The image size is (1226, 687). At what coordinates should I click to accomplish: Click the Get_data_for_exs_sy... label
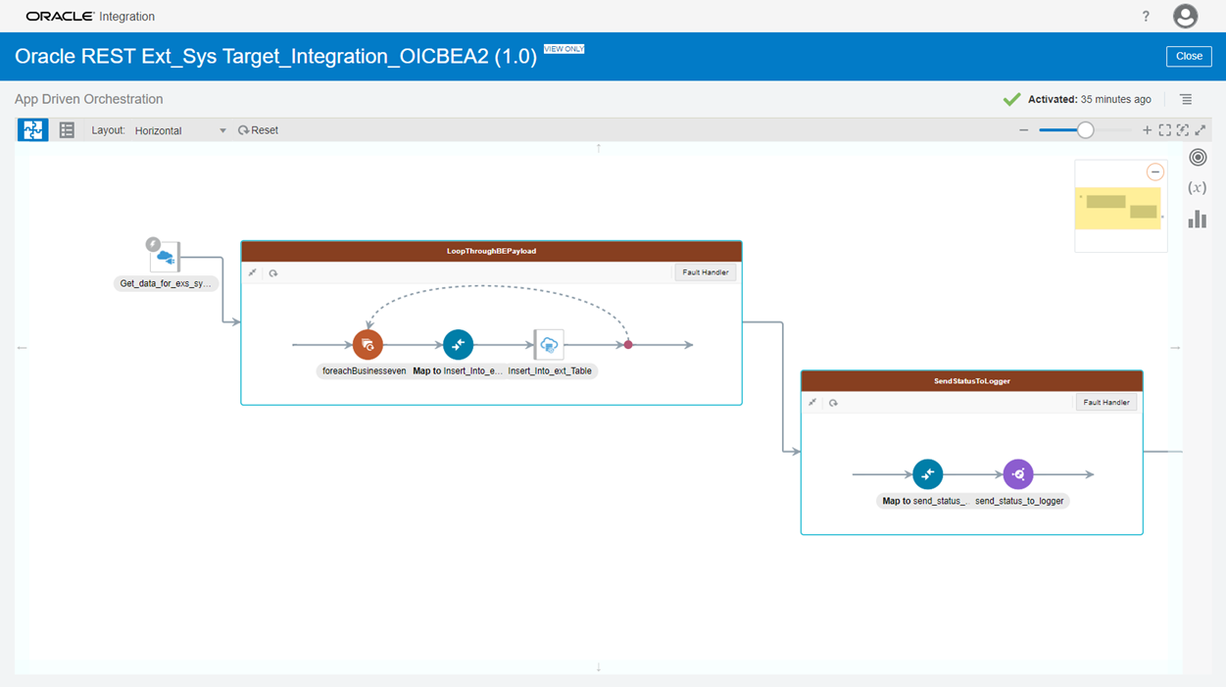165,283
